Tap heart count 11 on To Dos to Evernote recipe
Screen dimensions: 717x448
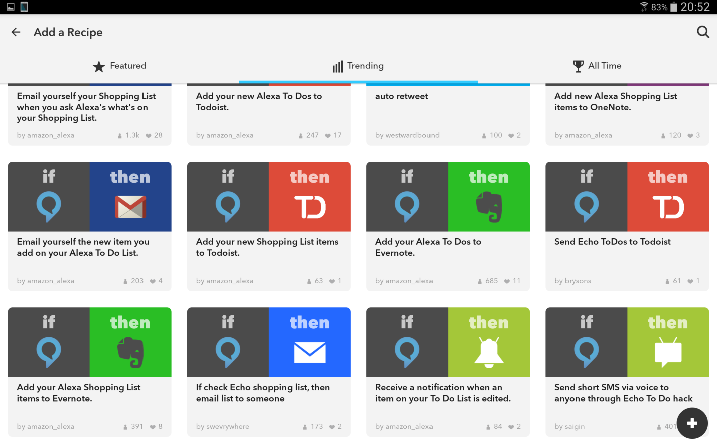(x=512, y=281)
